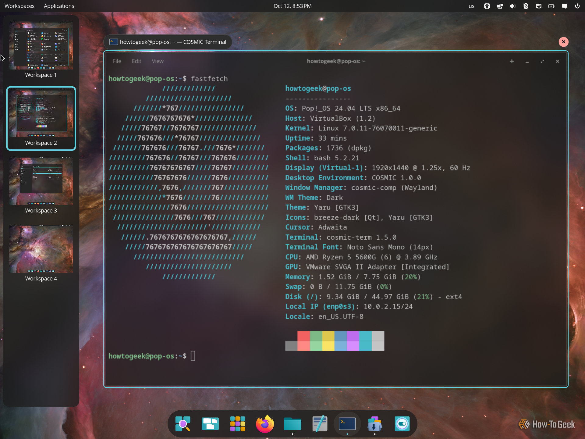This screenshot has height=439, width=585.
Task: Click Workspaces in the top panel
Action: pos(19,6)
